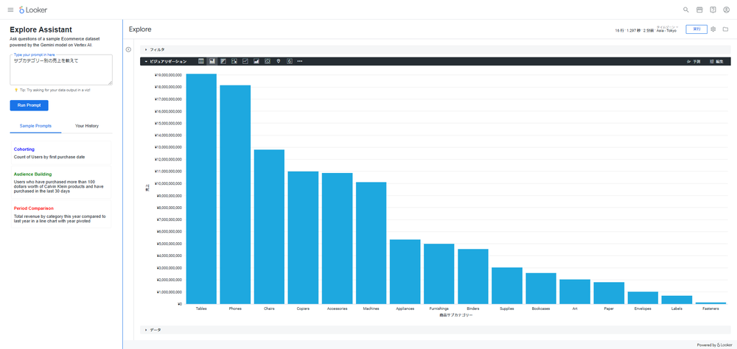Image resolution: width=737 pixels, height=349 pixels.
Task: Open the search icon in header
Action: click(x=685, y=10)
